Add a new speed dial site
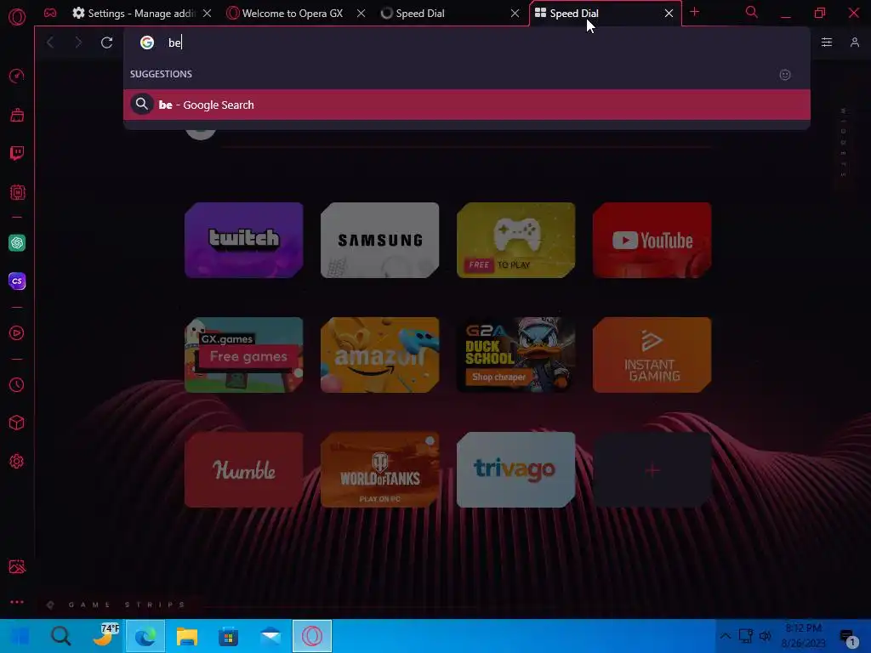871x653 pixels. coord(652,469)
